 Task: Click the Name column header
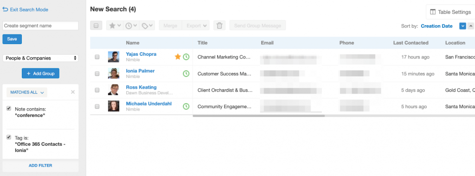click(133, 43)
